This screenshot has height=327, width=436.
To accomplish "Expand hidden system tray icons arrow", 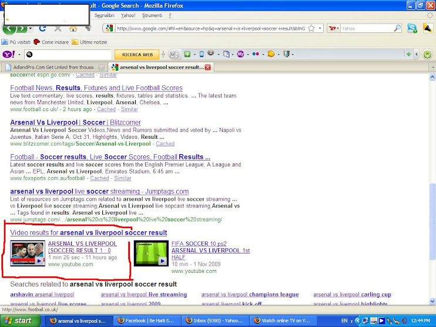I will [358, 321].
